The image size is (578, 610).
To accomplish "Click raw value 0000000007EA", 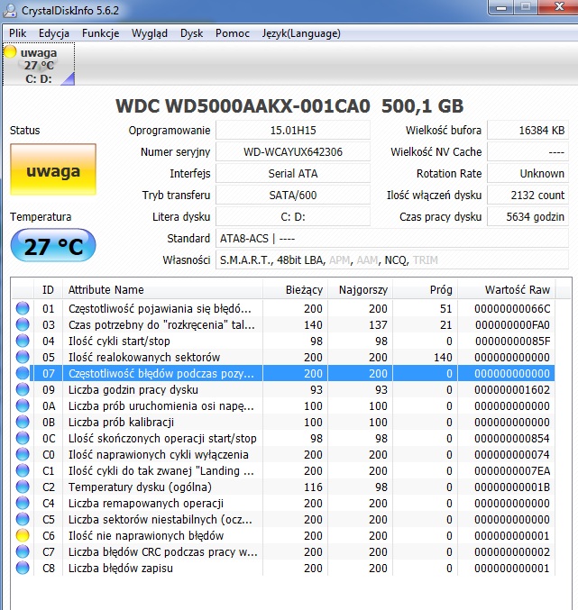I will [x=512, y=471].
